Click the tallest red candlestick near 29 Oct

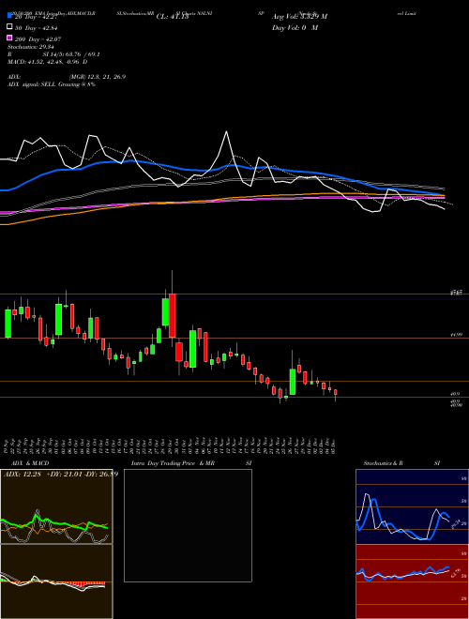[173, 315]
